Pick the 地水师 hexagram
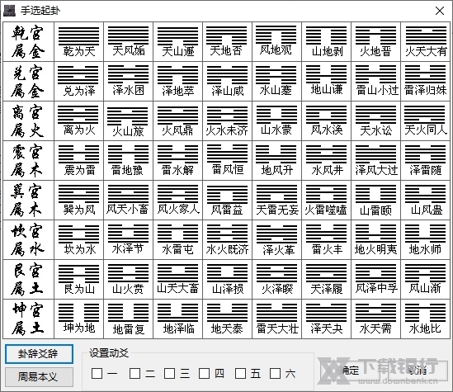Image resolution: width=453 pixels, height=392 pixels. [x=425, y=240]
